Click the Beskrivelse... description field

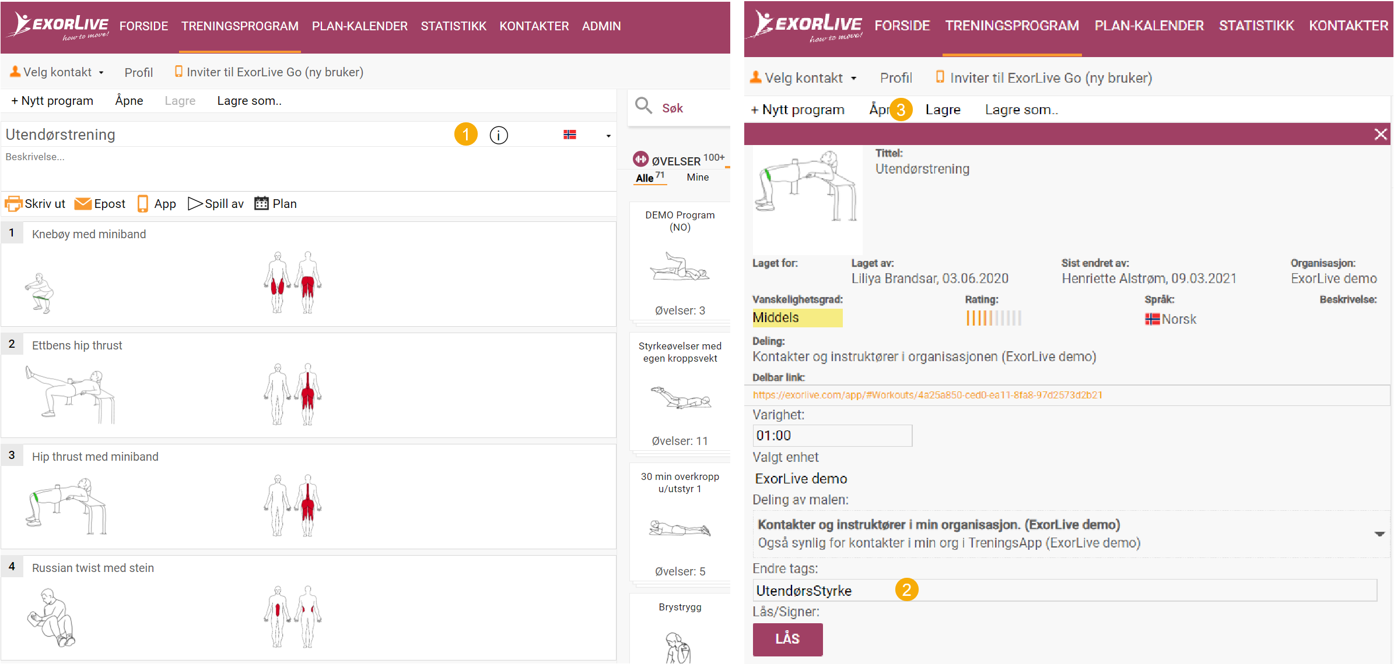pos(308,169)
